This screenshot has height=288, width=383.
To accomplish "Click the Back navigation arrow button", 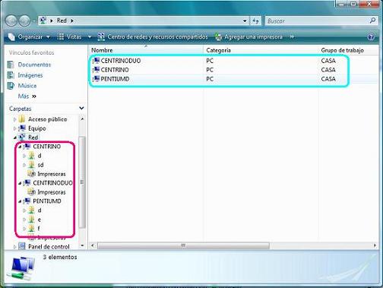I will 11,21.
